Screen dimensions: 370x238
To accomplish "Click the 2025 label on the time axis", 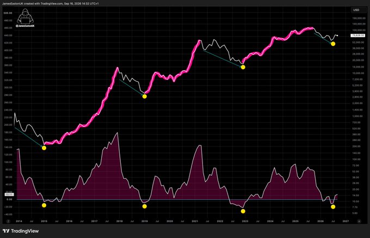I will pyautogui.click(x=295, y=222).
